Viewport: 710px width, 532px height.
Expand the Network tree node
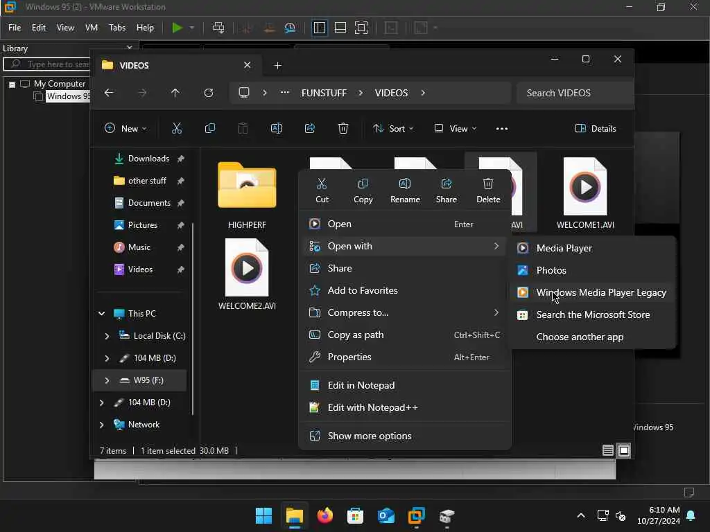click(102, 425)
